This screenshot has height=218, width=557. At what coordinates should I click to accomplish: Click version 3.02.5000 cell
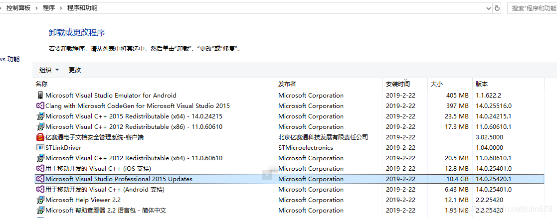pos(489,137)
